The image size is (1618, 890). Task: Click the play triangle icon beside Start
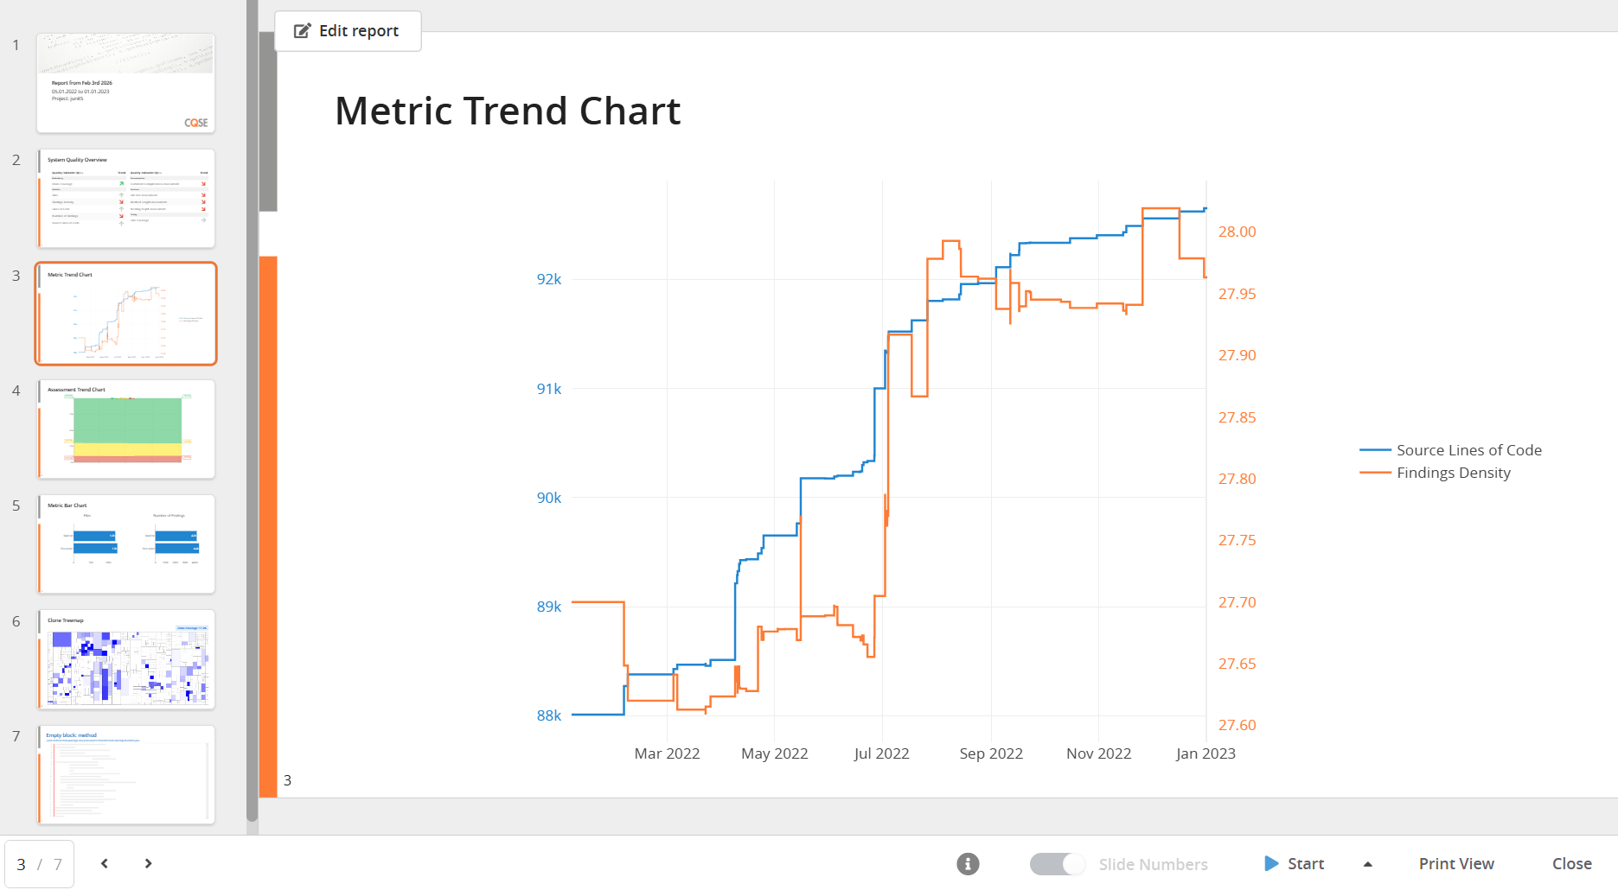(x=1270, y=863)
